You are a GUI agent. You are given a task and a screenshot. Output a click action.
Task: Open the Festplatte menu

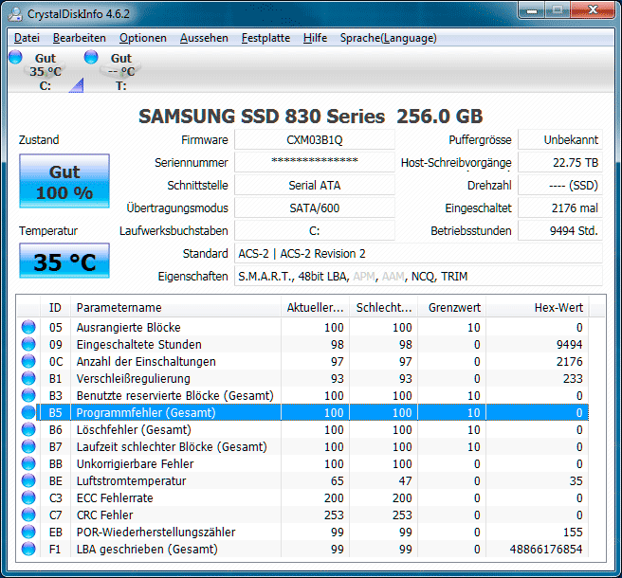(x=265, y=38)
